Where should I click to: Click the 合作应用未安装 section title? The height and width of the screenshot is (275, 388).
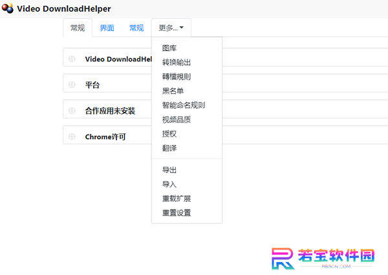pyautogui.click(x=110, y=111)
